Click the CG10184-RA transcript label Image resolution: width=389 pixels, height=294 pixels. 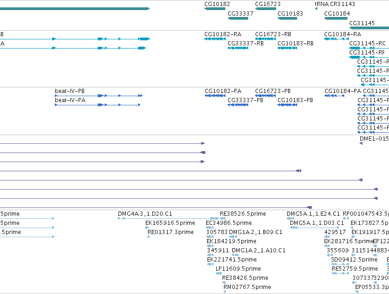[343, 34]
